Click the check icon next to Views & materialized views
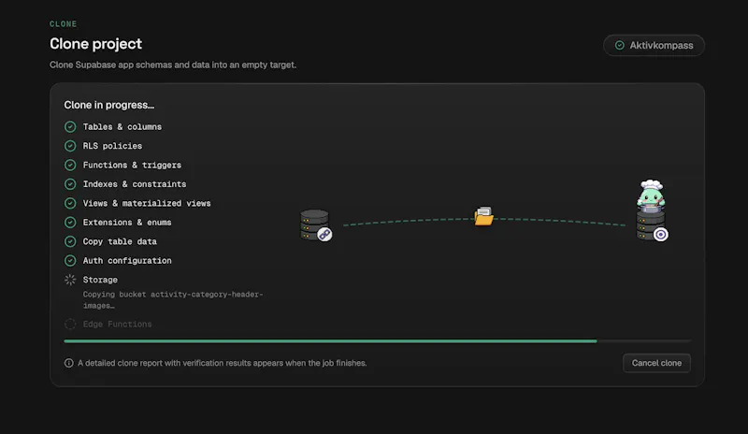The width and height of the screenshot is (748, 434). pos(70,203)
